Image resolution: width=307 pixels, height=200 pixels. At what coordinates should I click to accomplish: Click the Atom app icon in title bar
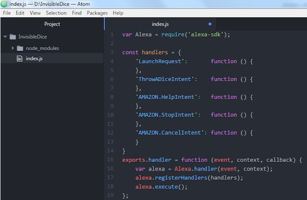pyautogui.click(x=4, y=4)
